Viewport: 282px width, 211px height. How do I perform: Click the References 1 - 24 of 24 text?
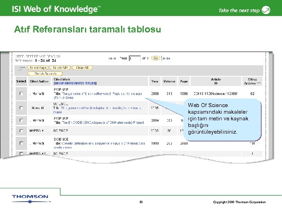(36, 61)
